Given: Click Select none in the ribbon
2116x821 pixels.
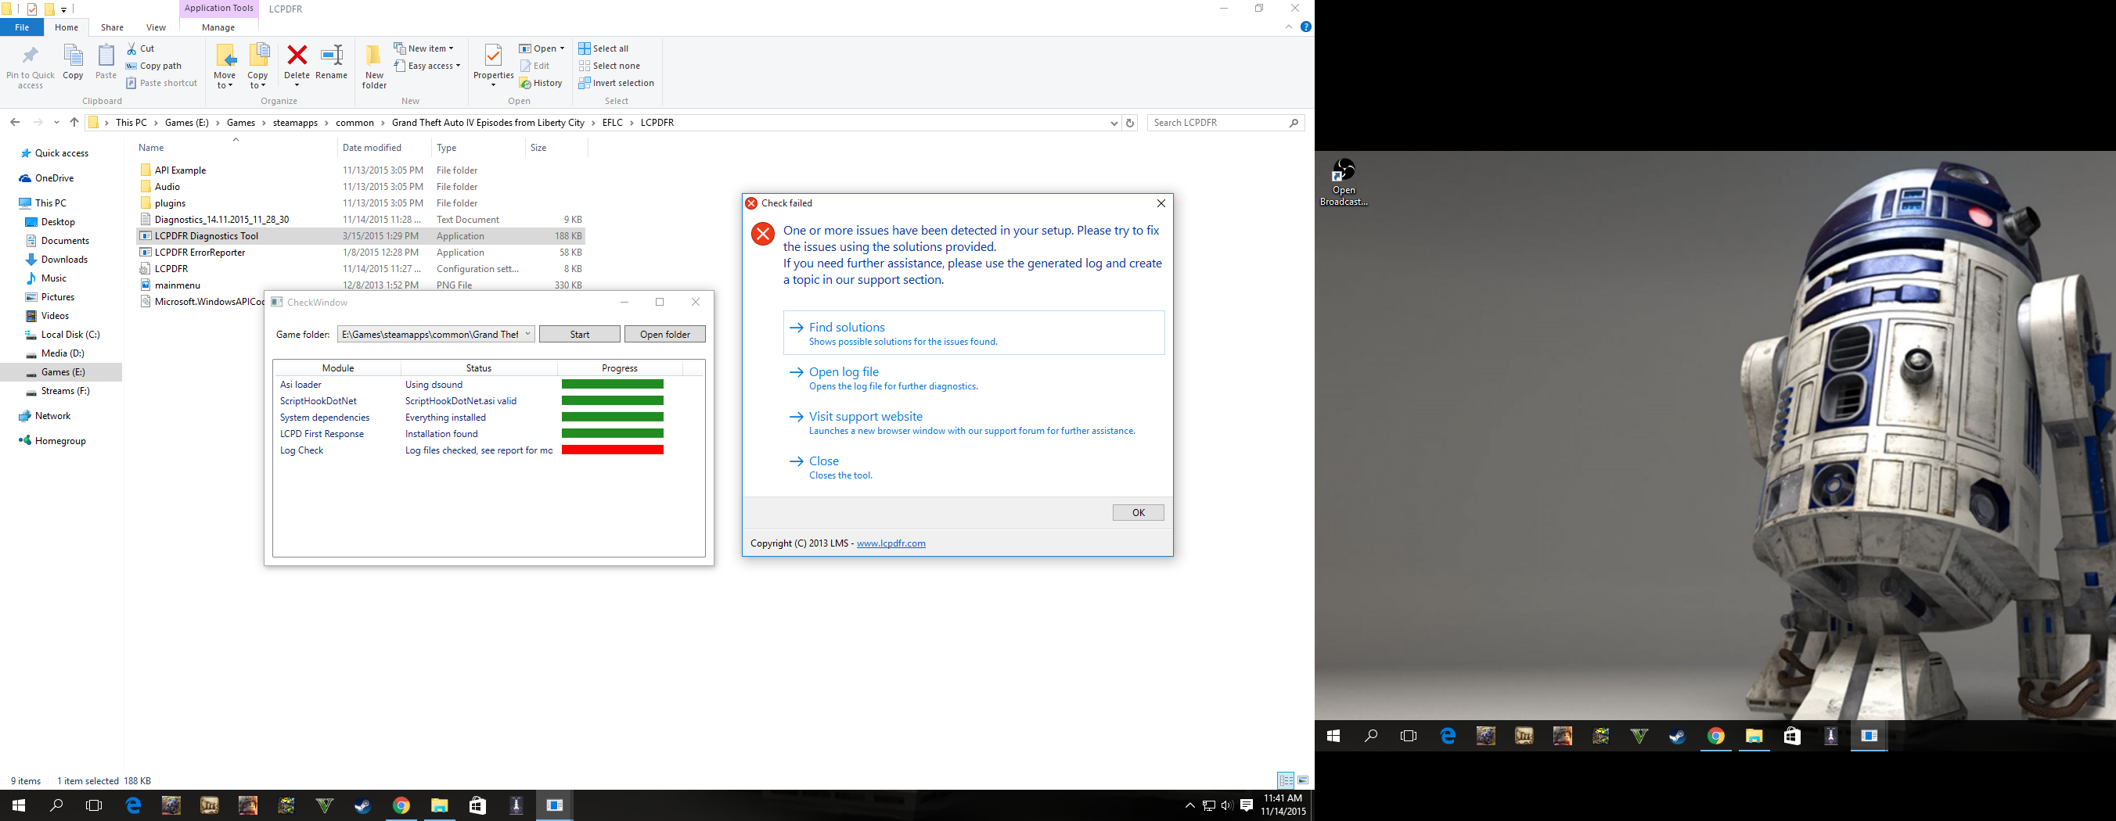Looking at the screenshot, I should click(x=610, y=66).
